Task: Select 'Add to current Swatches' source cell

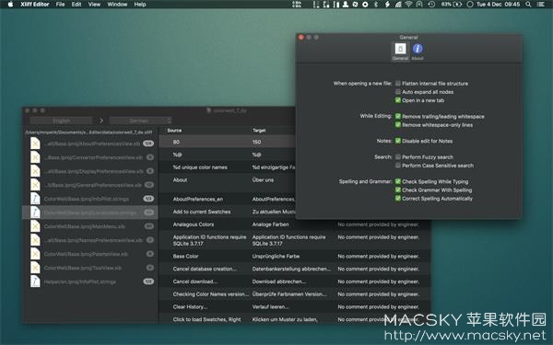Action: 202,212
